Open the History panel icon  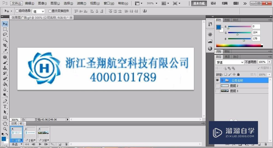point(210,24)
